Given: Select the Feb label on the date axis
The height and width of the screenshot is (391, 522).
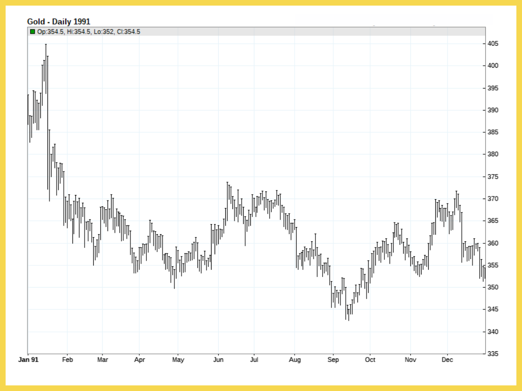Looking at the screenshot, I should pos(67,360).
